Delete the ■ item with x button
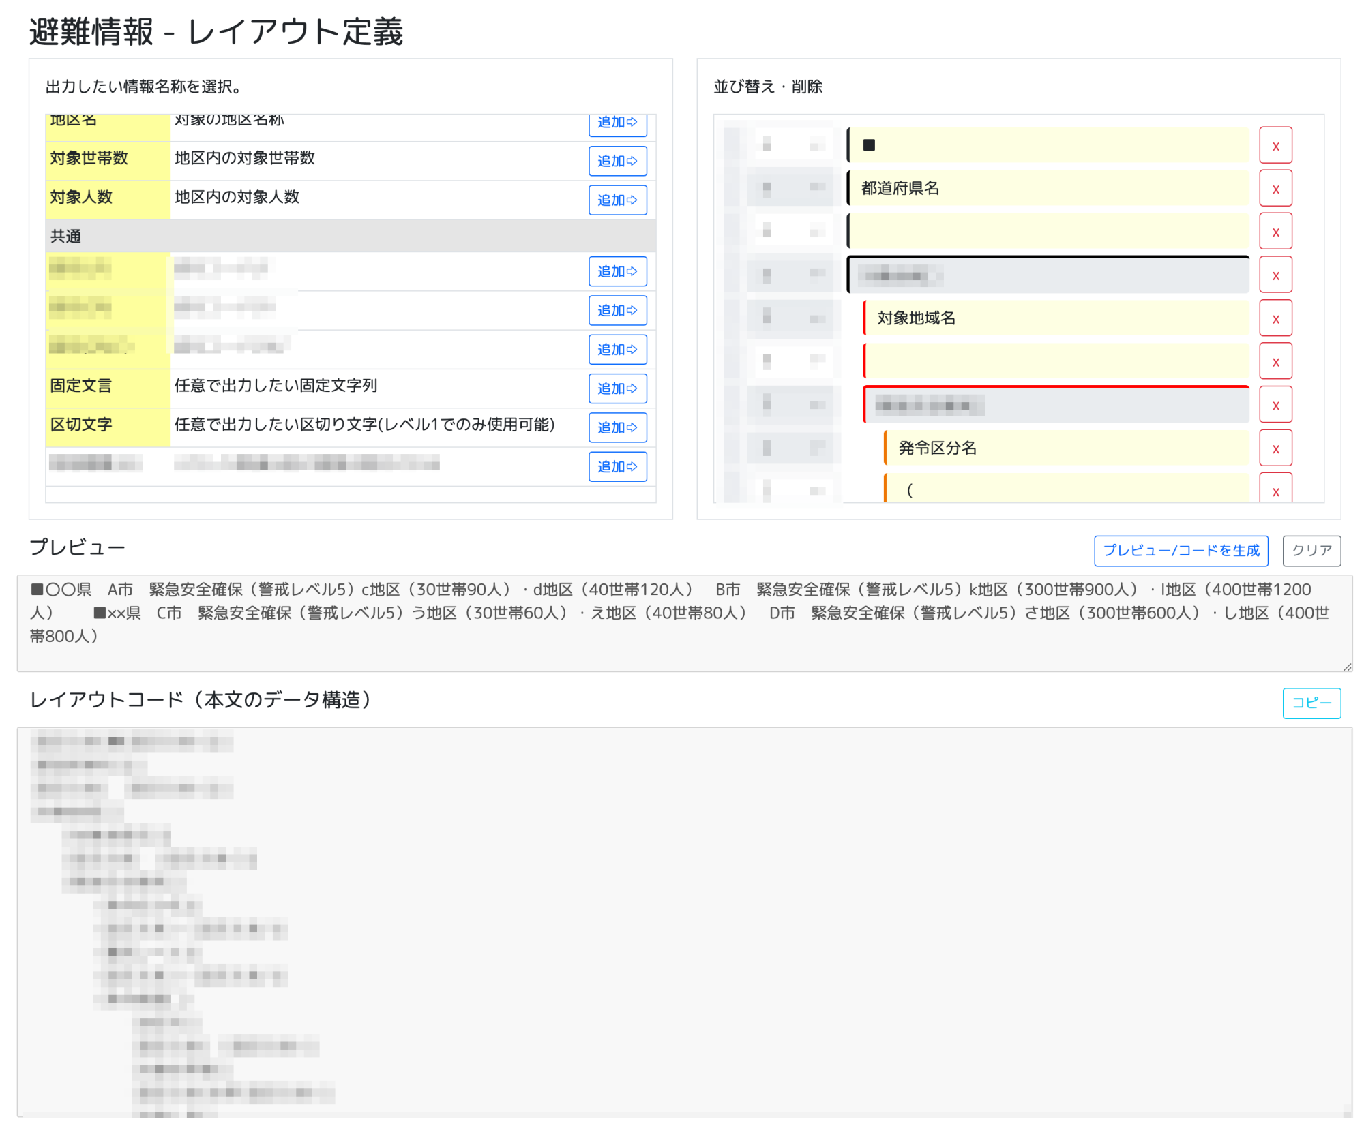1364x1128 pixels. (x=1275, y=146)
